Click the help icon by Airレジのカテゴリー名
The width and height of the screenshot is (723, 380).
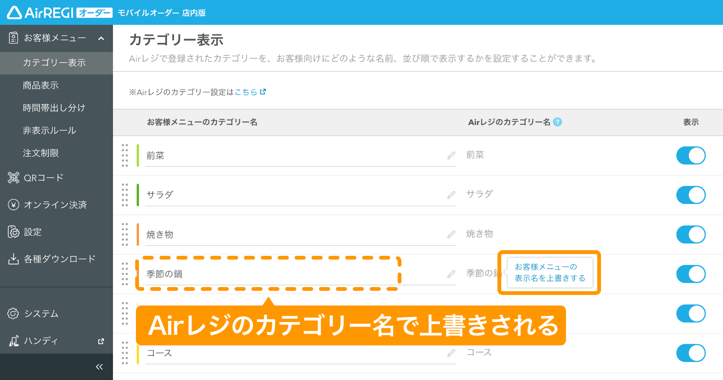[558, 122]
